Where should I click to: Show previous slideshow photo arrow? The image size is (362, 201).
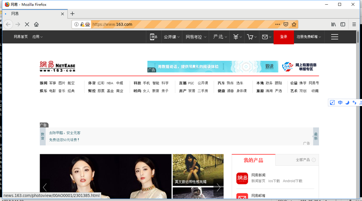(45, 187)
